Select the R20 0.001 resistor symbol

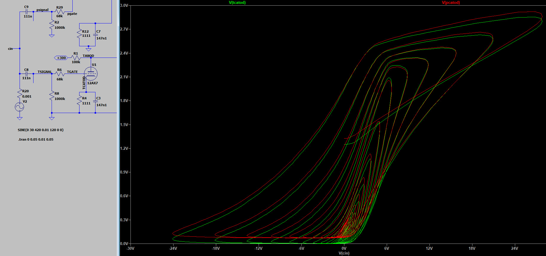click(x=20, y=94)
